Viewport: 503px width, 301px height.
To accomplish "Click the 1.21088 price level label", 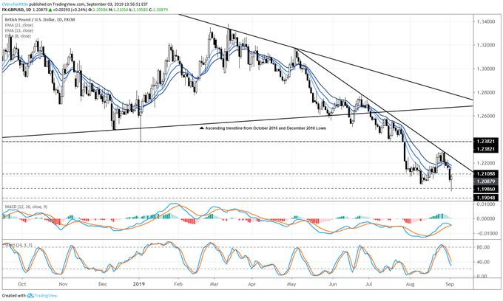I will 486,173.
